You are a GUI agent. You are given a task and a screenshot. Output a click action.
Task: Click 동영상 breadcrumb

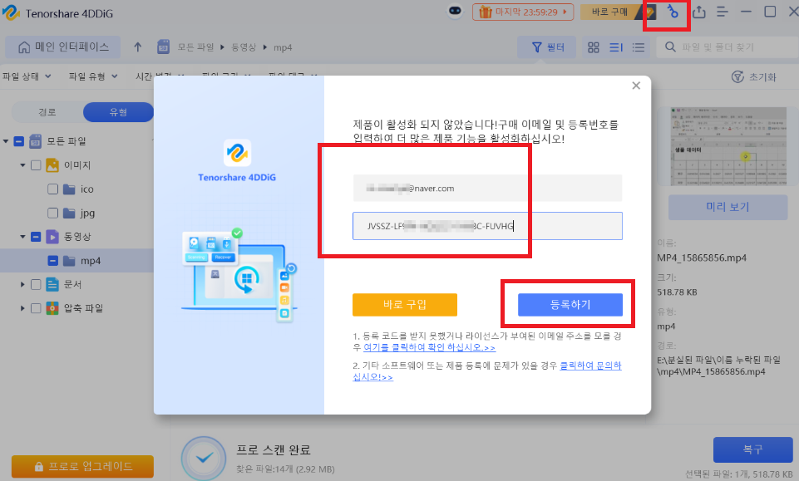pos(244,47)
